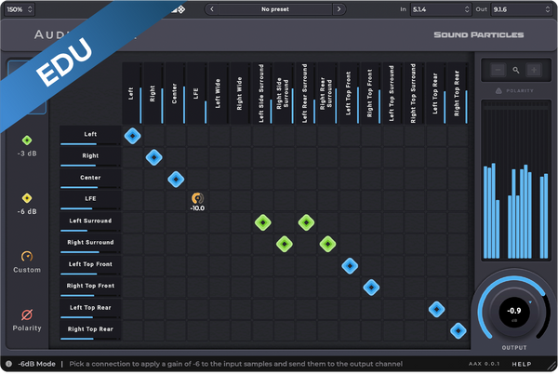Image resolution: width=558 pixels, height=388 pixels.
Task: Click the Left Top Front column header
Action: tap(349, 93)
